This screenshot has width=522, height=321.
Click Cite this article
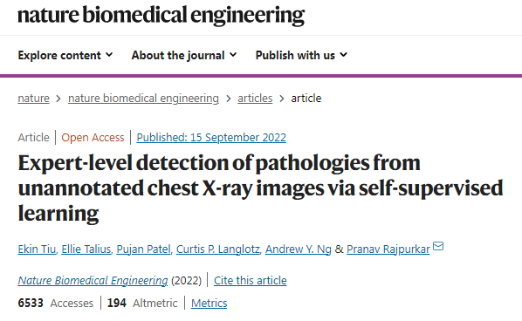point(250,280)
